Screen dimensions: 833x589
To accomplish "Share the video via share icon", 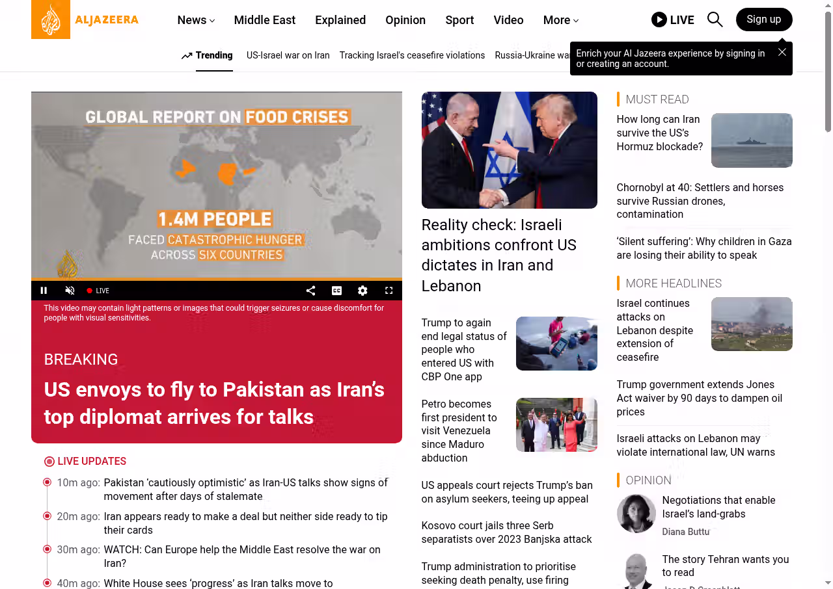I will click(x=311, y=291).
